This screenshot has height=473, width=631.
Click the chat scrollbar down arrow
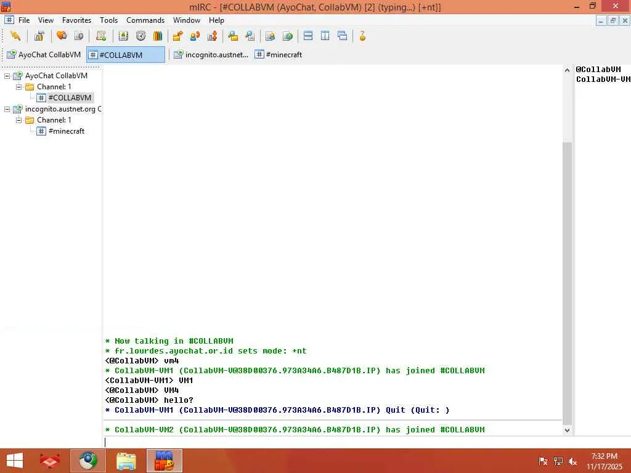pyautogui.click(x=567, y=430)
